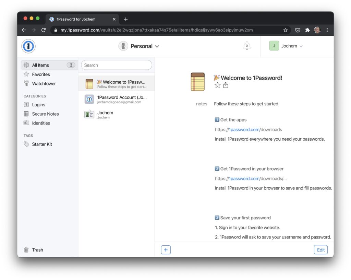Open the browser extension downloads link
The width and height of the screenshot is (351, 280).
point(251,178)
